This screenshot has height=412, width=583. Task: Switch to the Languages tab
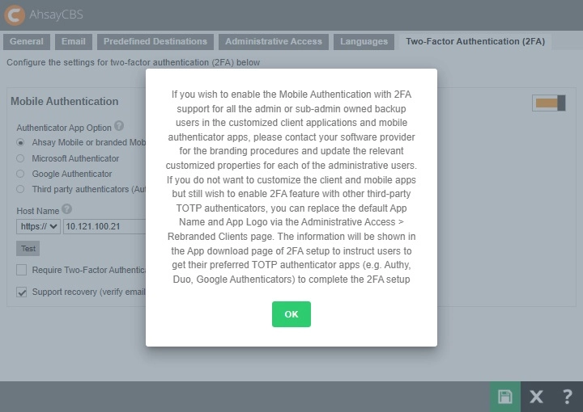coord(364,41)
